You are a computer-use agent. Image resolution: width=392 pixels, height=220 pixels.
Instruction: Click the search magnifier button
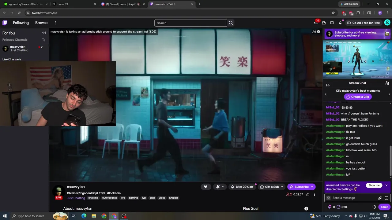231,23
